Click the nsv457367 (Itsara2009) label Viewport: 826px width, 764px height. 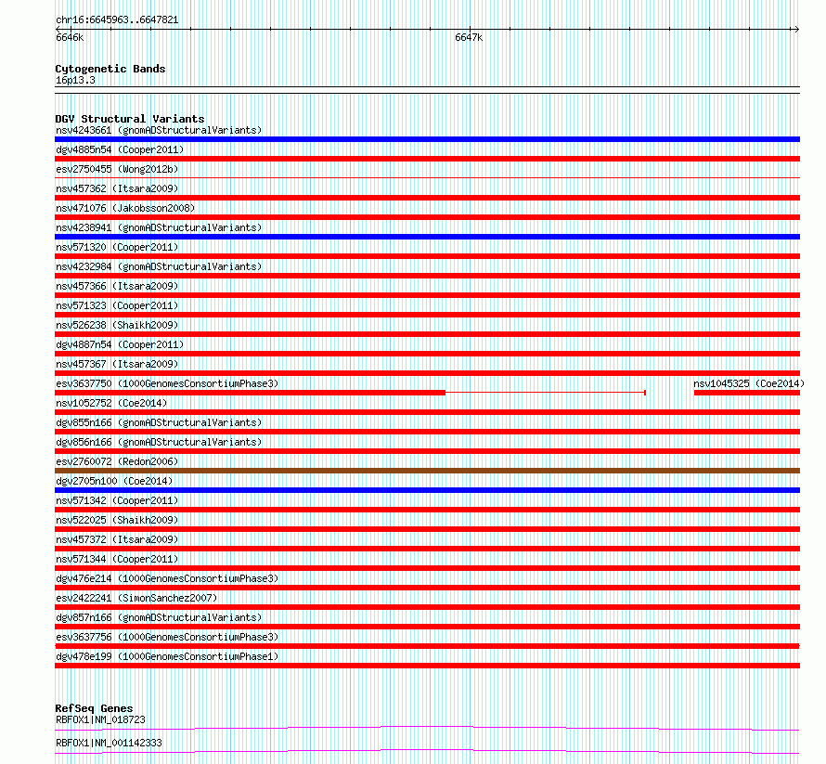[x=117, y=364]
